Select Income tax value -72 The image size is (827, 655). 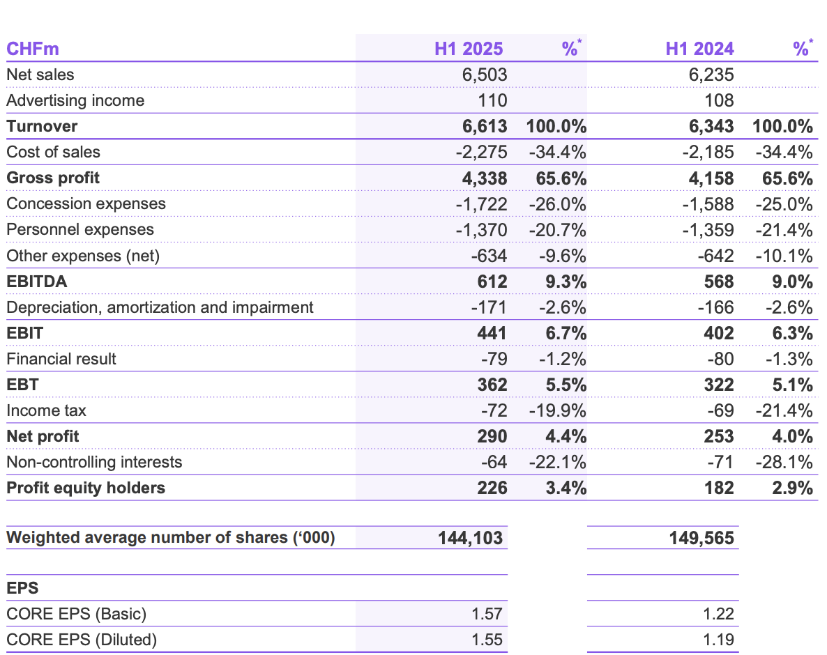494,410
